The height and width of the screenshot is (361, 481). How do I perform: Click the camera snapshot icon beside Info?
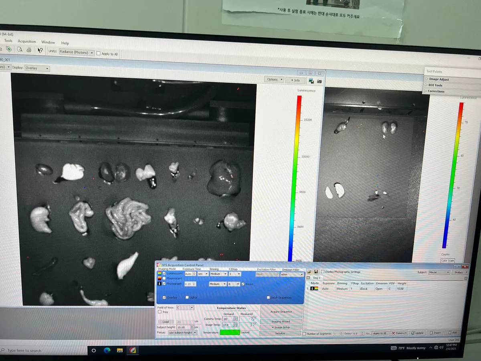319,81
